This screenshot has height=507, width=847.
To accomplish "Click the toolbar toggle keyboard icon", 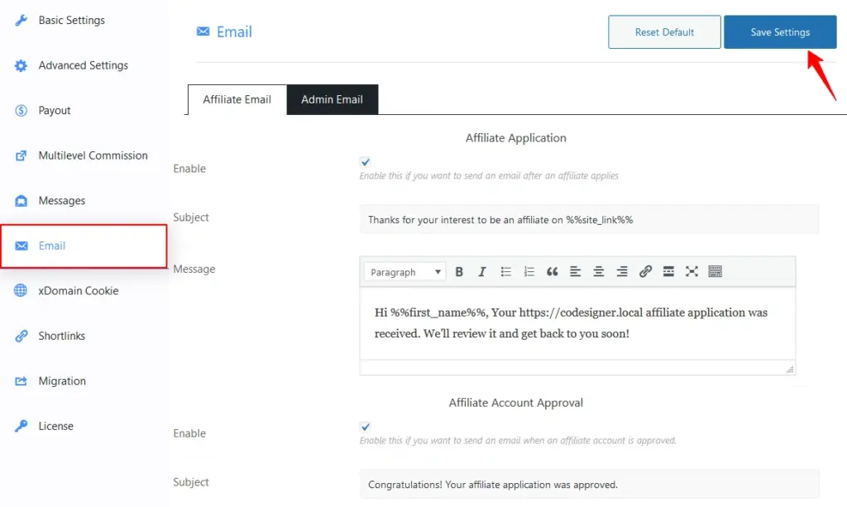I will 715,271.
